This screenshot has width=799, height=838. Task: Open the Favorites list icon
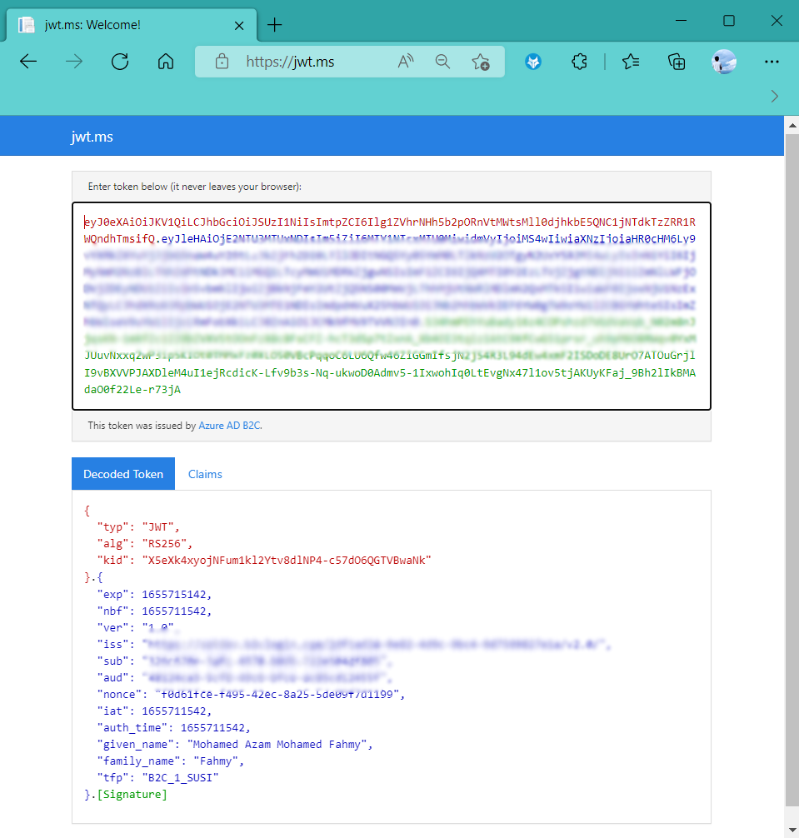(631, 62)
